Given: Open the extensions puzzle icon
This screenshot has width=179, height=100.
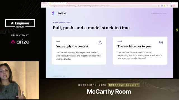Looking at the screenshot, I should coord(167,6).
